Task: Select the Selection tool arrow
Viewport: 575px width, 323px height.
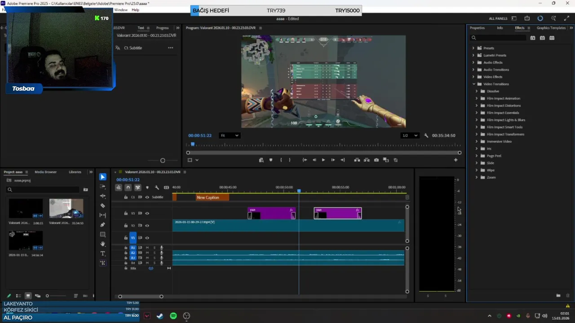Action: 103,177
